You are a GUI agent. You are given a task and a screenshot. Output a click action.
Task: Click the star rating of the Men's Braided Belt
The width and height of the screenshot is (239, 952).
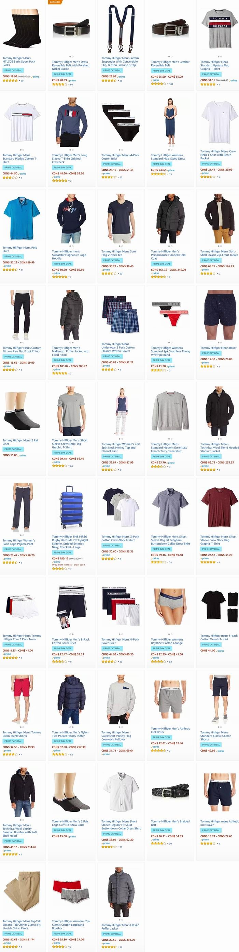coord(158,843)
